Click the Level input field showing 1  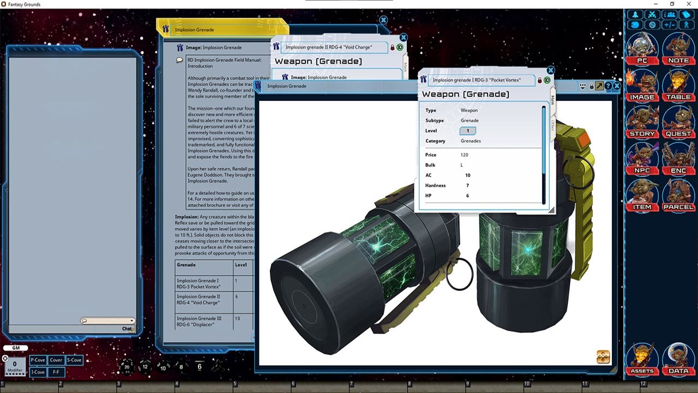[x=467, y=130]
